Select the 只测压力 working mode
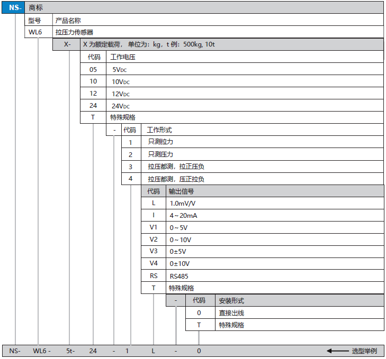 click(x=161, y=154)
